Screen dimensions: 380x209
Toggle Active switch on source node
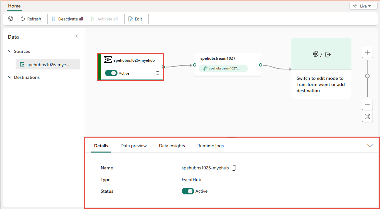pos(111,73)
